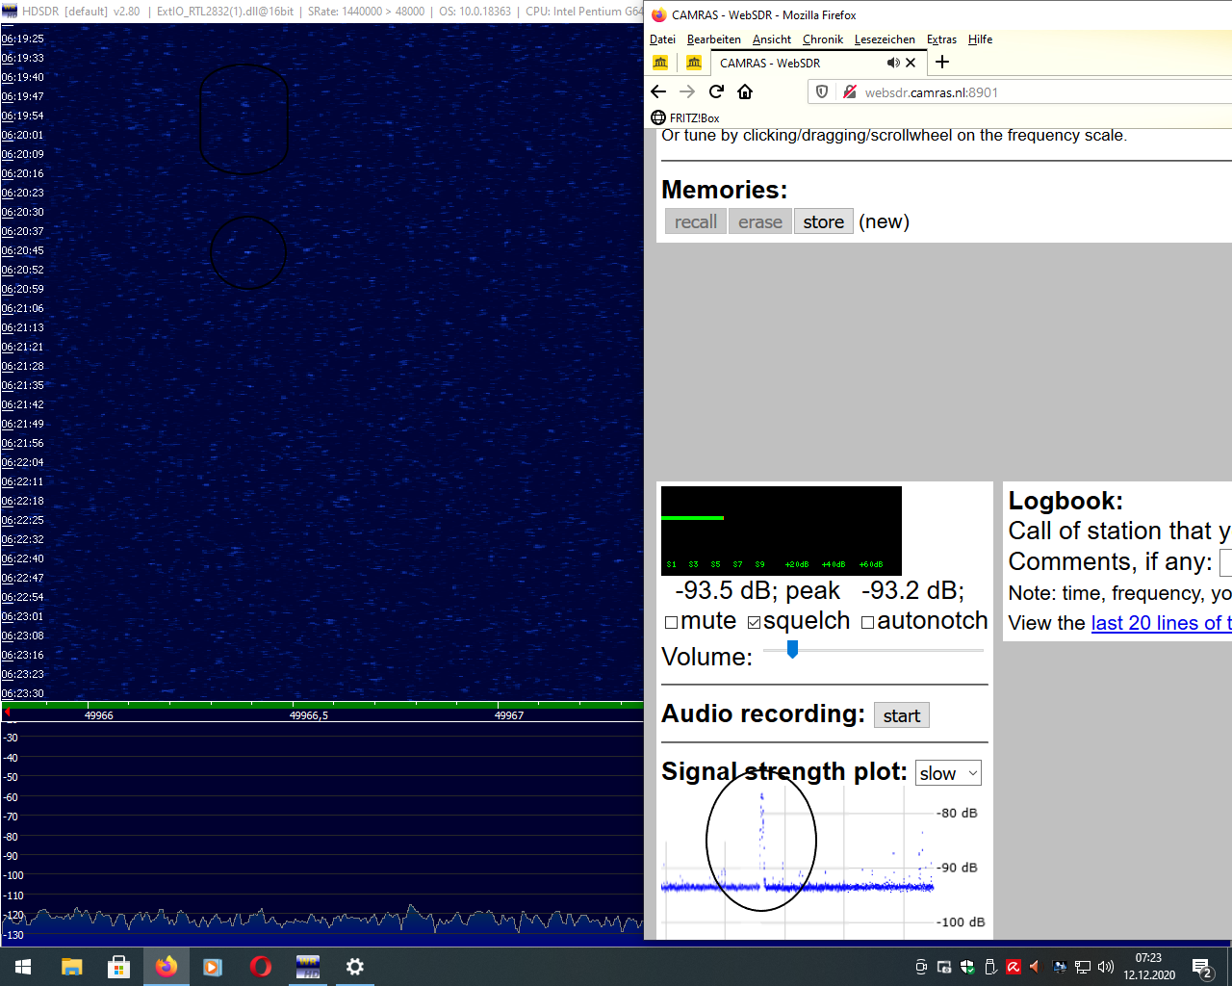
Task: Open a new Firefox tab
Action: (942, 62)
